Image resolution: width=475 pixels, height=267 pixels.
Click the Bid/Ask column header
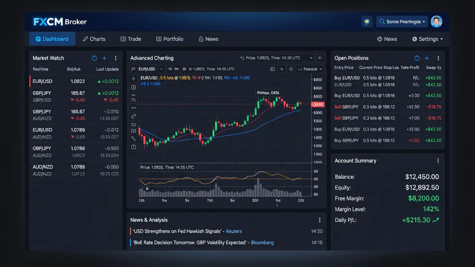pos(74,69)
